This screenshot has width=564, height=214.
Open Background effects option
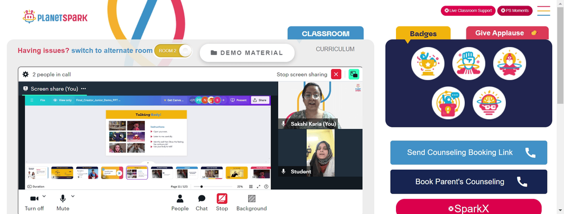click(x=252, y=203)
